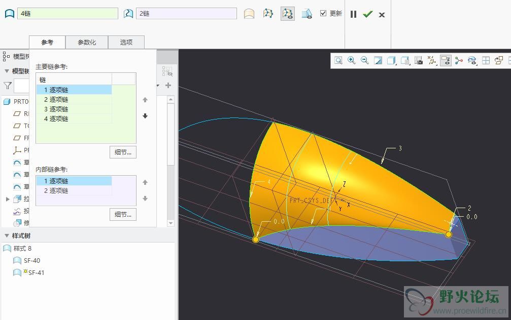Click the plus icon above model tree
This screenshot has width=511, height=320.
coord(168,85)
